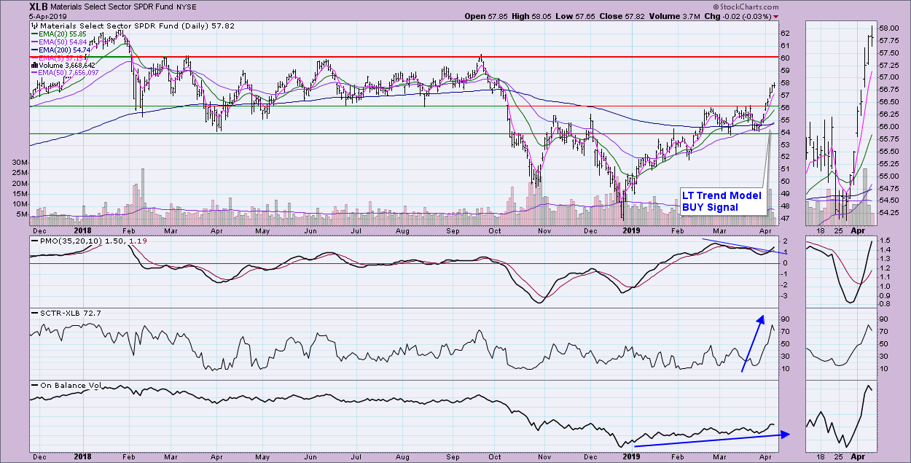Viewport: 911px width, 463px height.
Task: Click the 56.00 label in zoom panel
Action: pyautogui.click(x=888, y=126)
